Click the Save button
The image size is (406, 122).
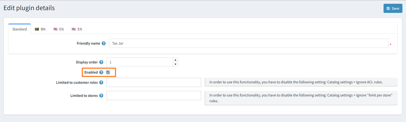[393, 8]
